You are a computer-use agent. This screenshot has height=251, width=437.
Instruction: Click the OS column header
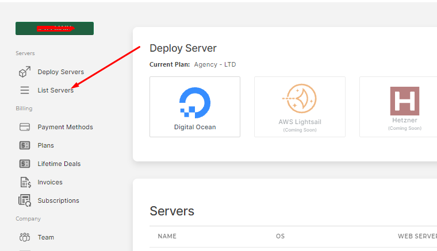point(280,236)
